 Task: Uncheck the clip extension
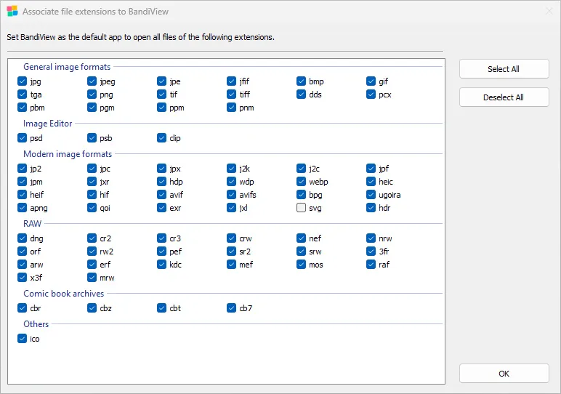click(x=162, y=138)
